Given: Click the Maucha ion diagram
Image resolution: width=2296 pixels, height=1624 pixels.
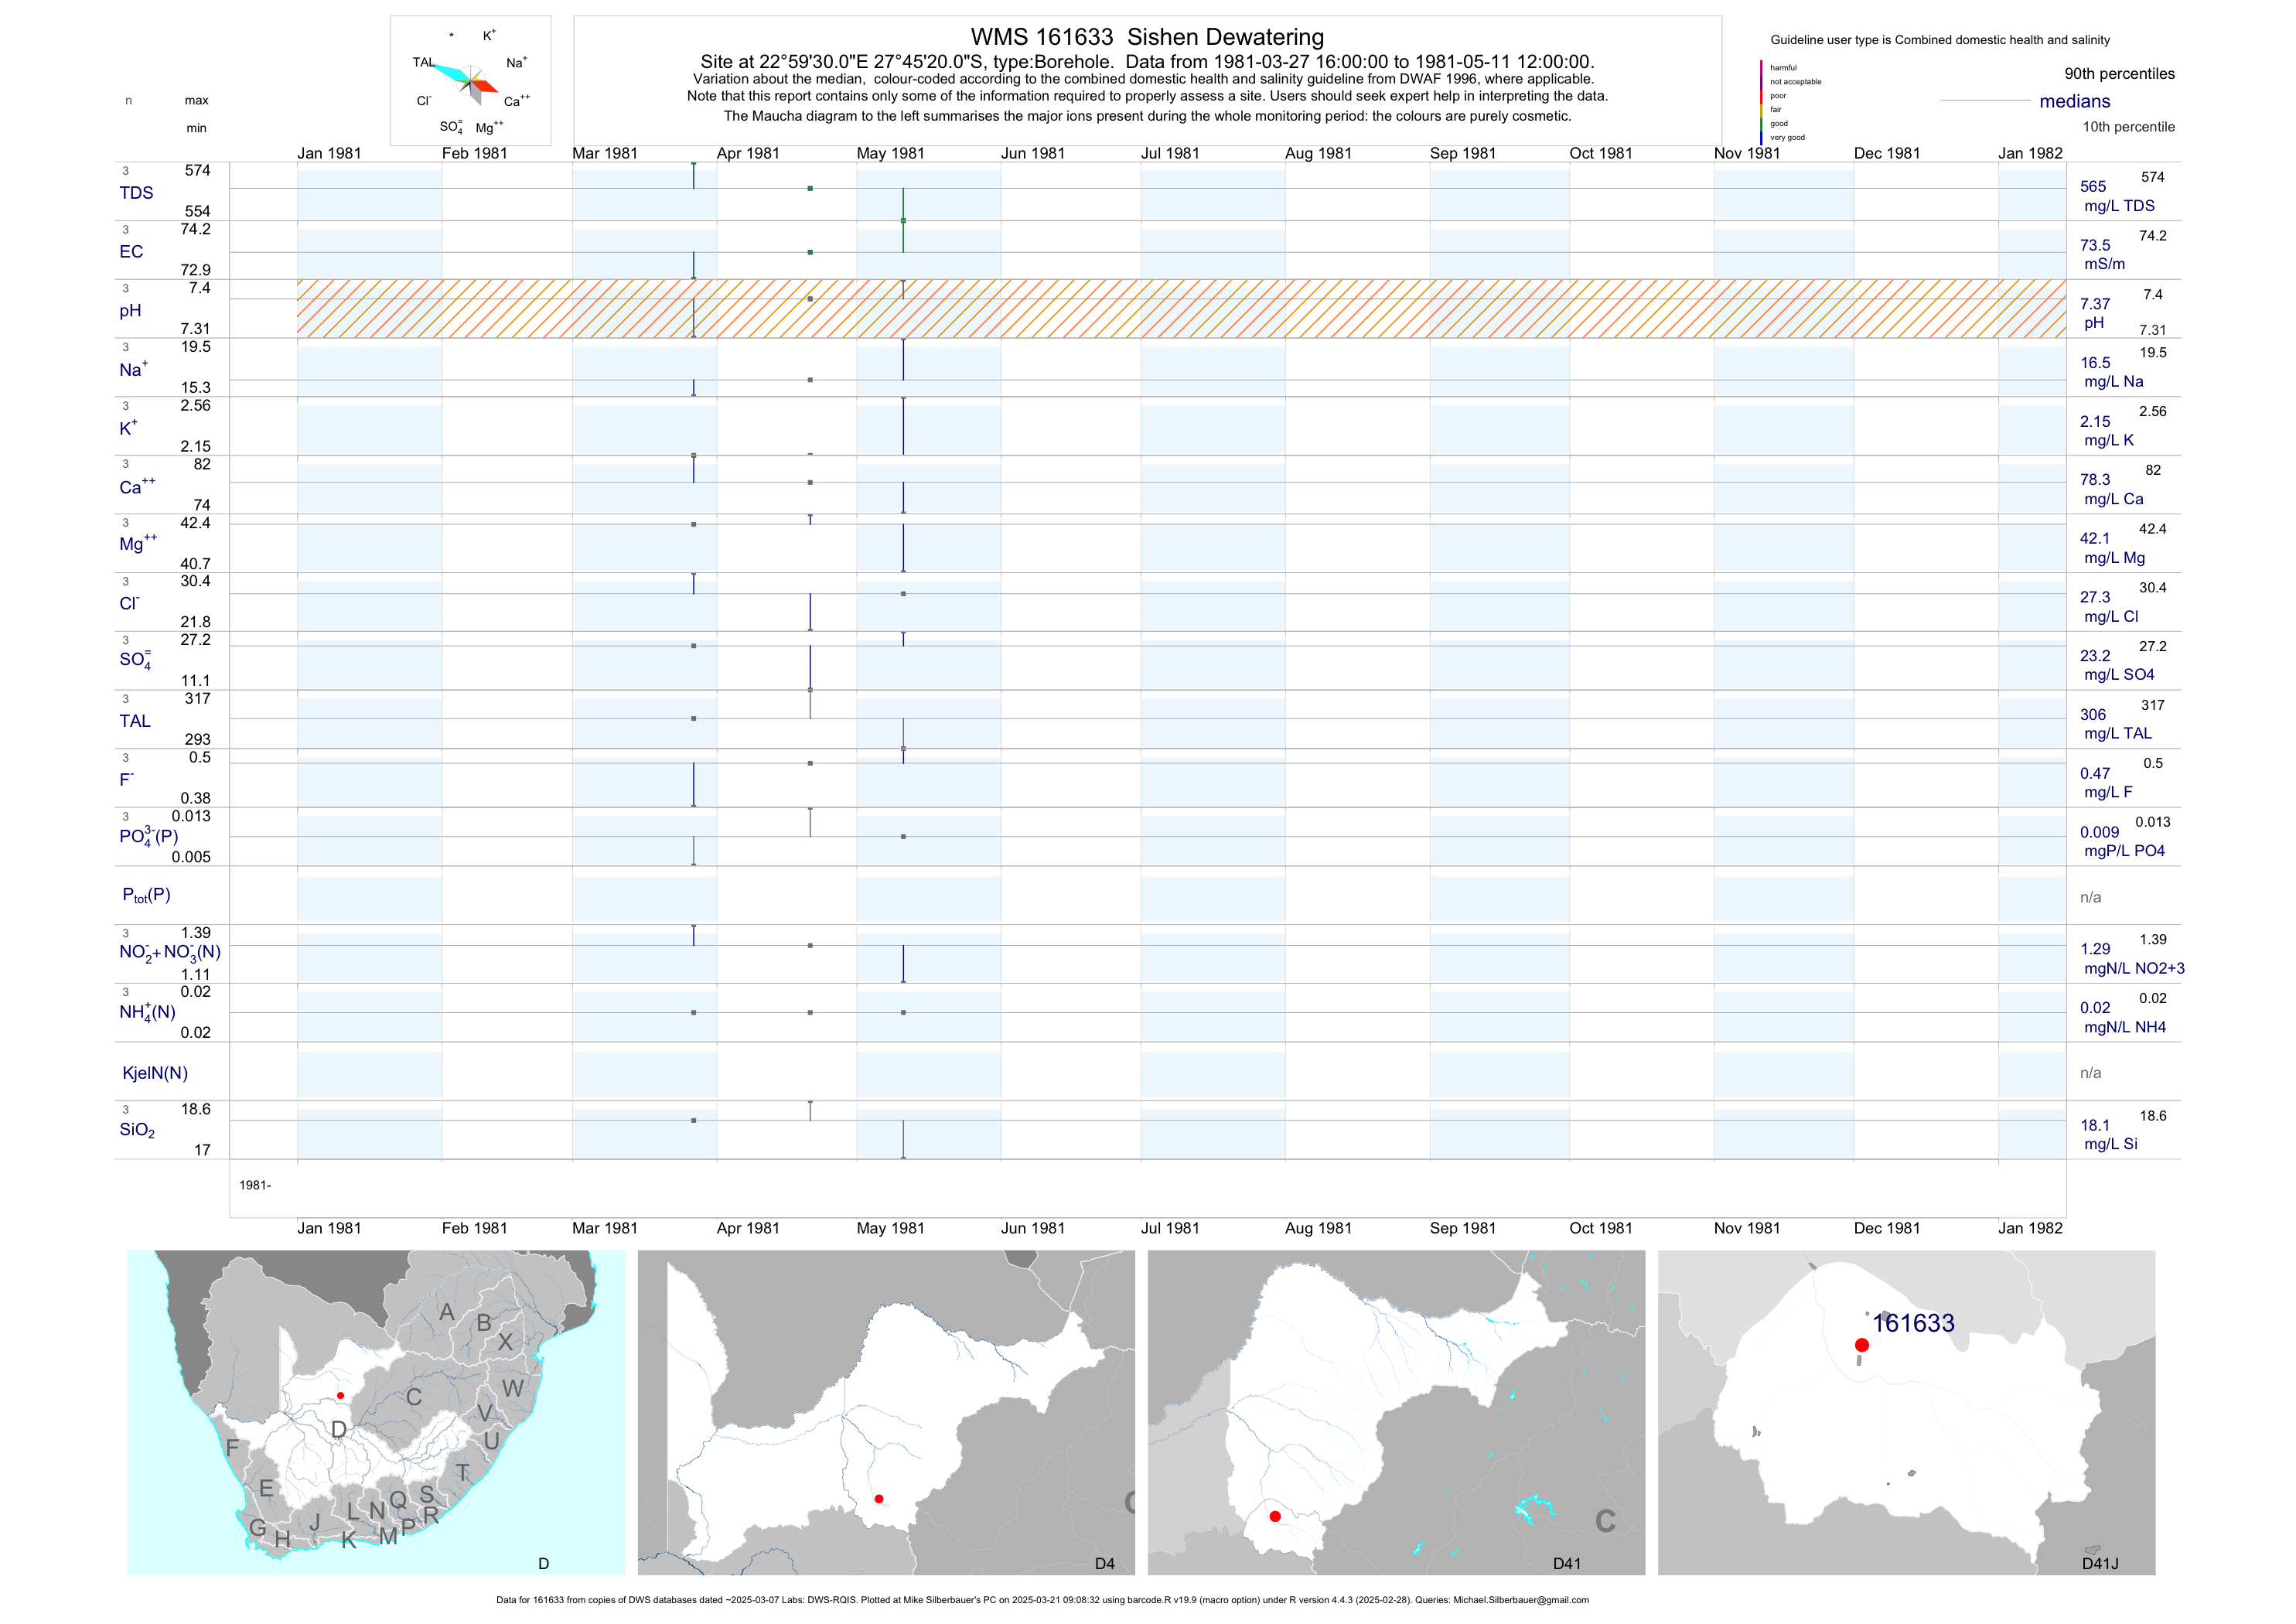Looking at the screenshot, I should [x=470, y=82].
